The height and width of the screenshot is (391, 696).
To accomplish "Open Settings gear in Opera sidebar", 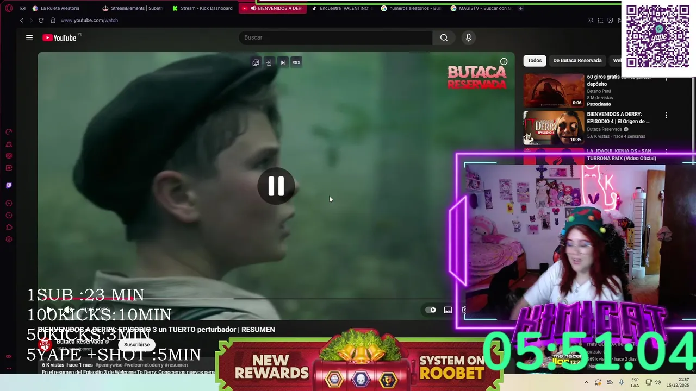I will pos(9,239).
